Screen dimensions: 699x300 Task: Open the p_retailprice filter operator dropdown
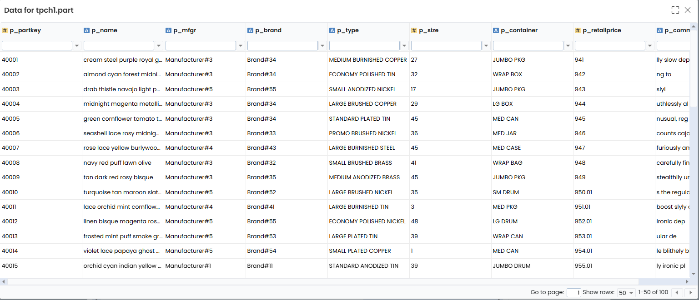tap(650, 46)
